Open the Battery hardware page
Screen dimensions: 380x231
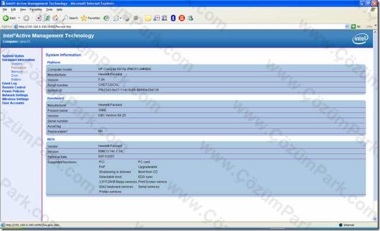16,79
